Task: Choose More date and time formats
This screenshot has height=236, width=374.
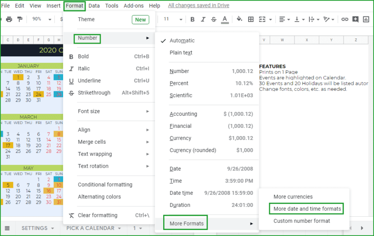Action: tap(307, 209)
